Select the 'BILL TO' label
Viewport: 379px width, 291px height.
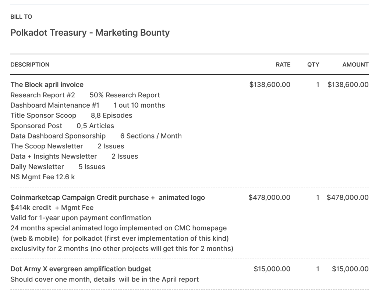pos(21,17)
